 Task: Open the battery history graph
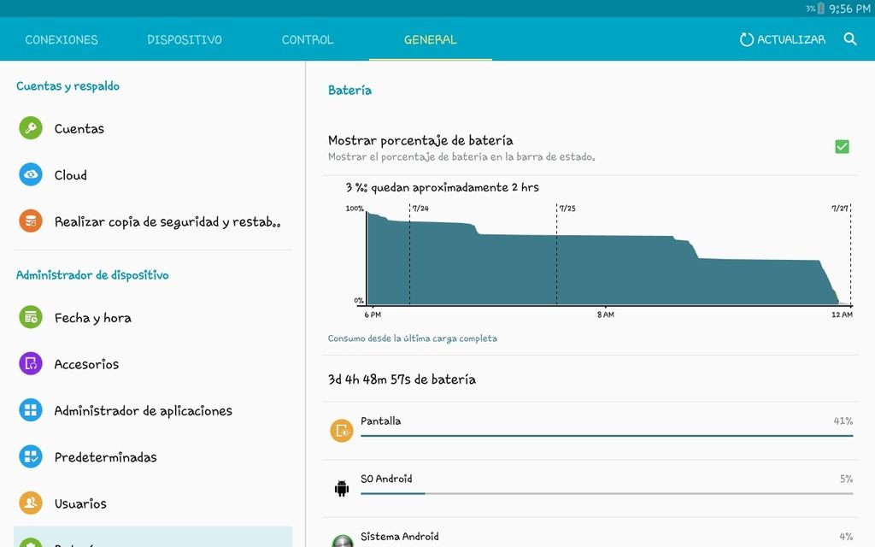(x=599, y=262)
